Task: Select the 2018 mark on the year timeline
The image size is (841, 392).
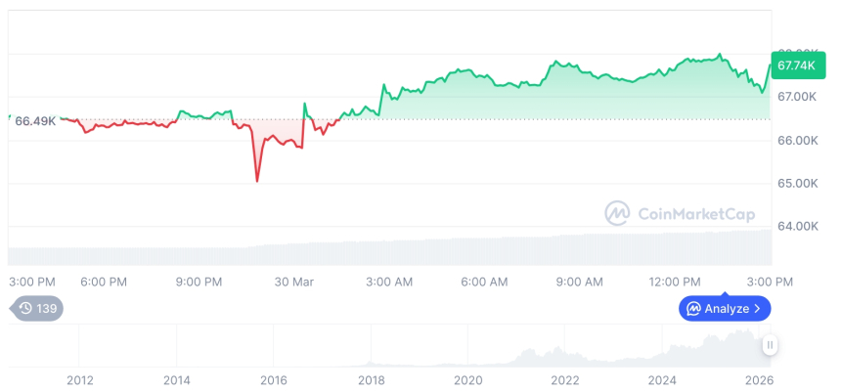Action: [x=371, y=380]
